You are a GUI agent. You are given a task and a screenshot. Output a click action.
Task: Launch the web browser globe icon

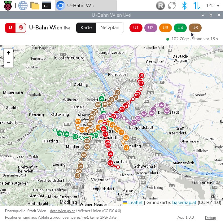23,5
